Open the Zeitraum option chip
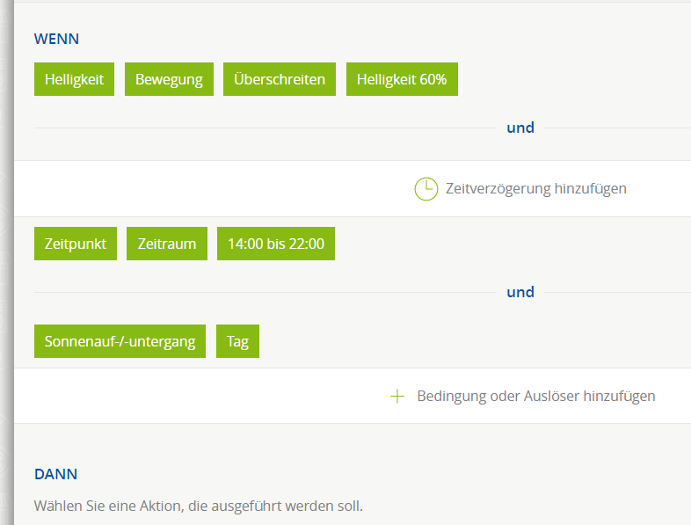The height and width of the screenshot is (525, 691). [x=167, y=244]
